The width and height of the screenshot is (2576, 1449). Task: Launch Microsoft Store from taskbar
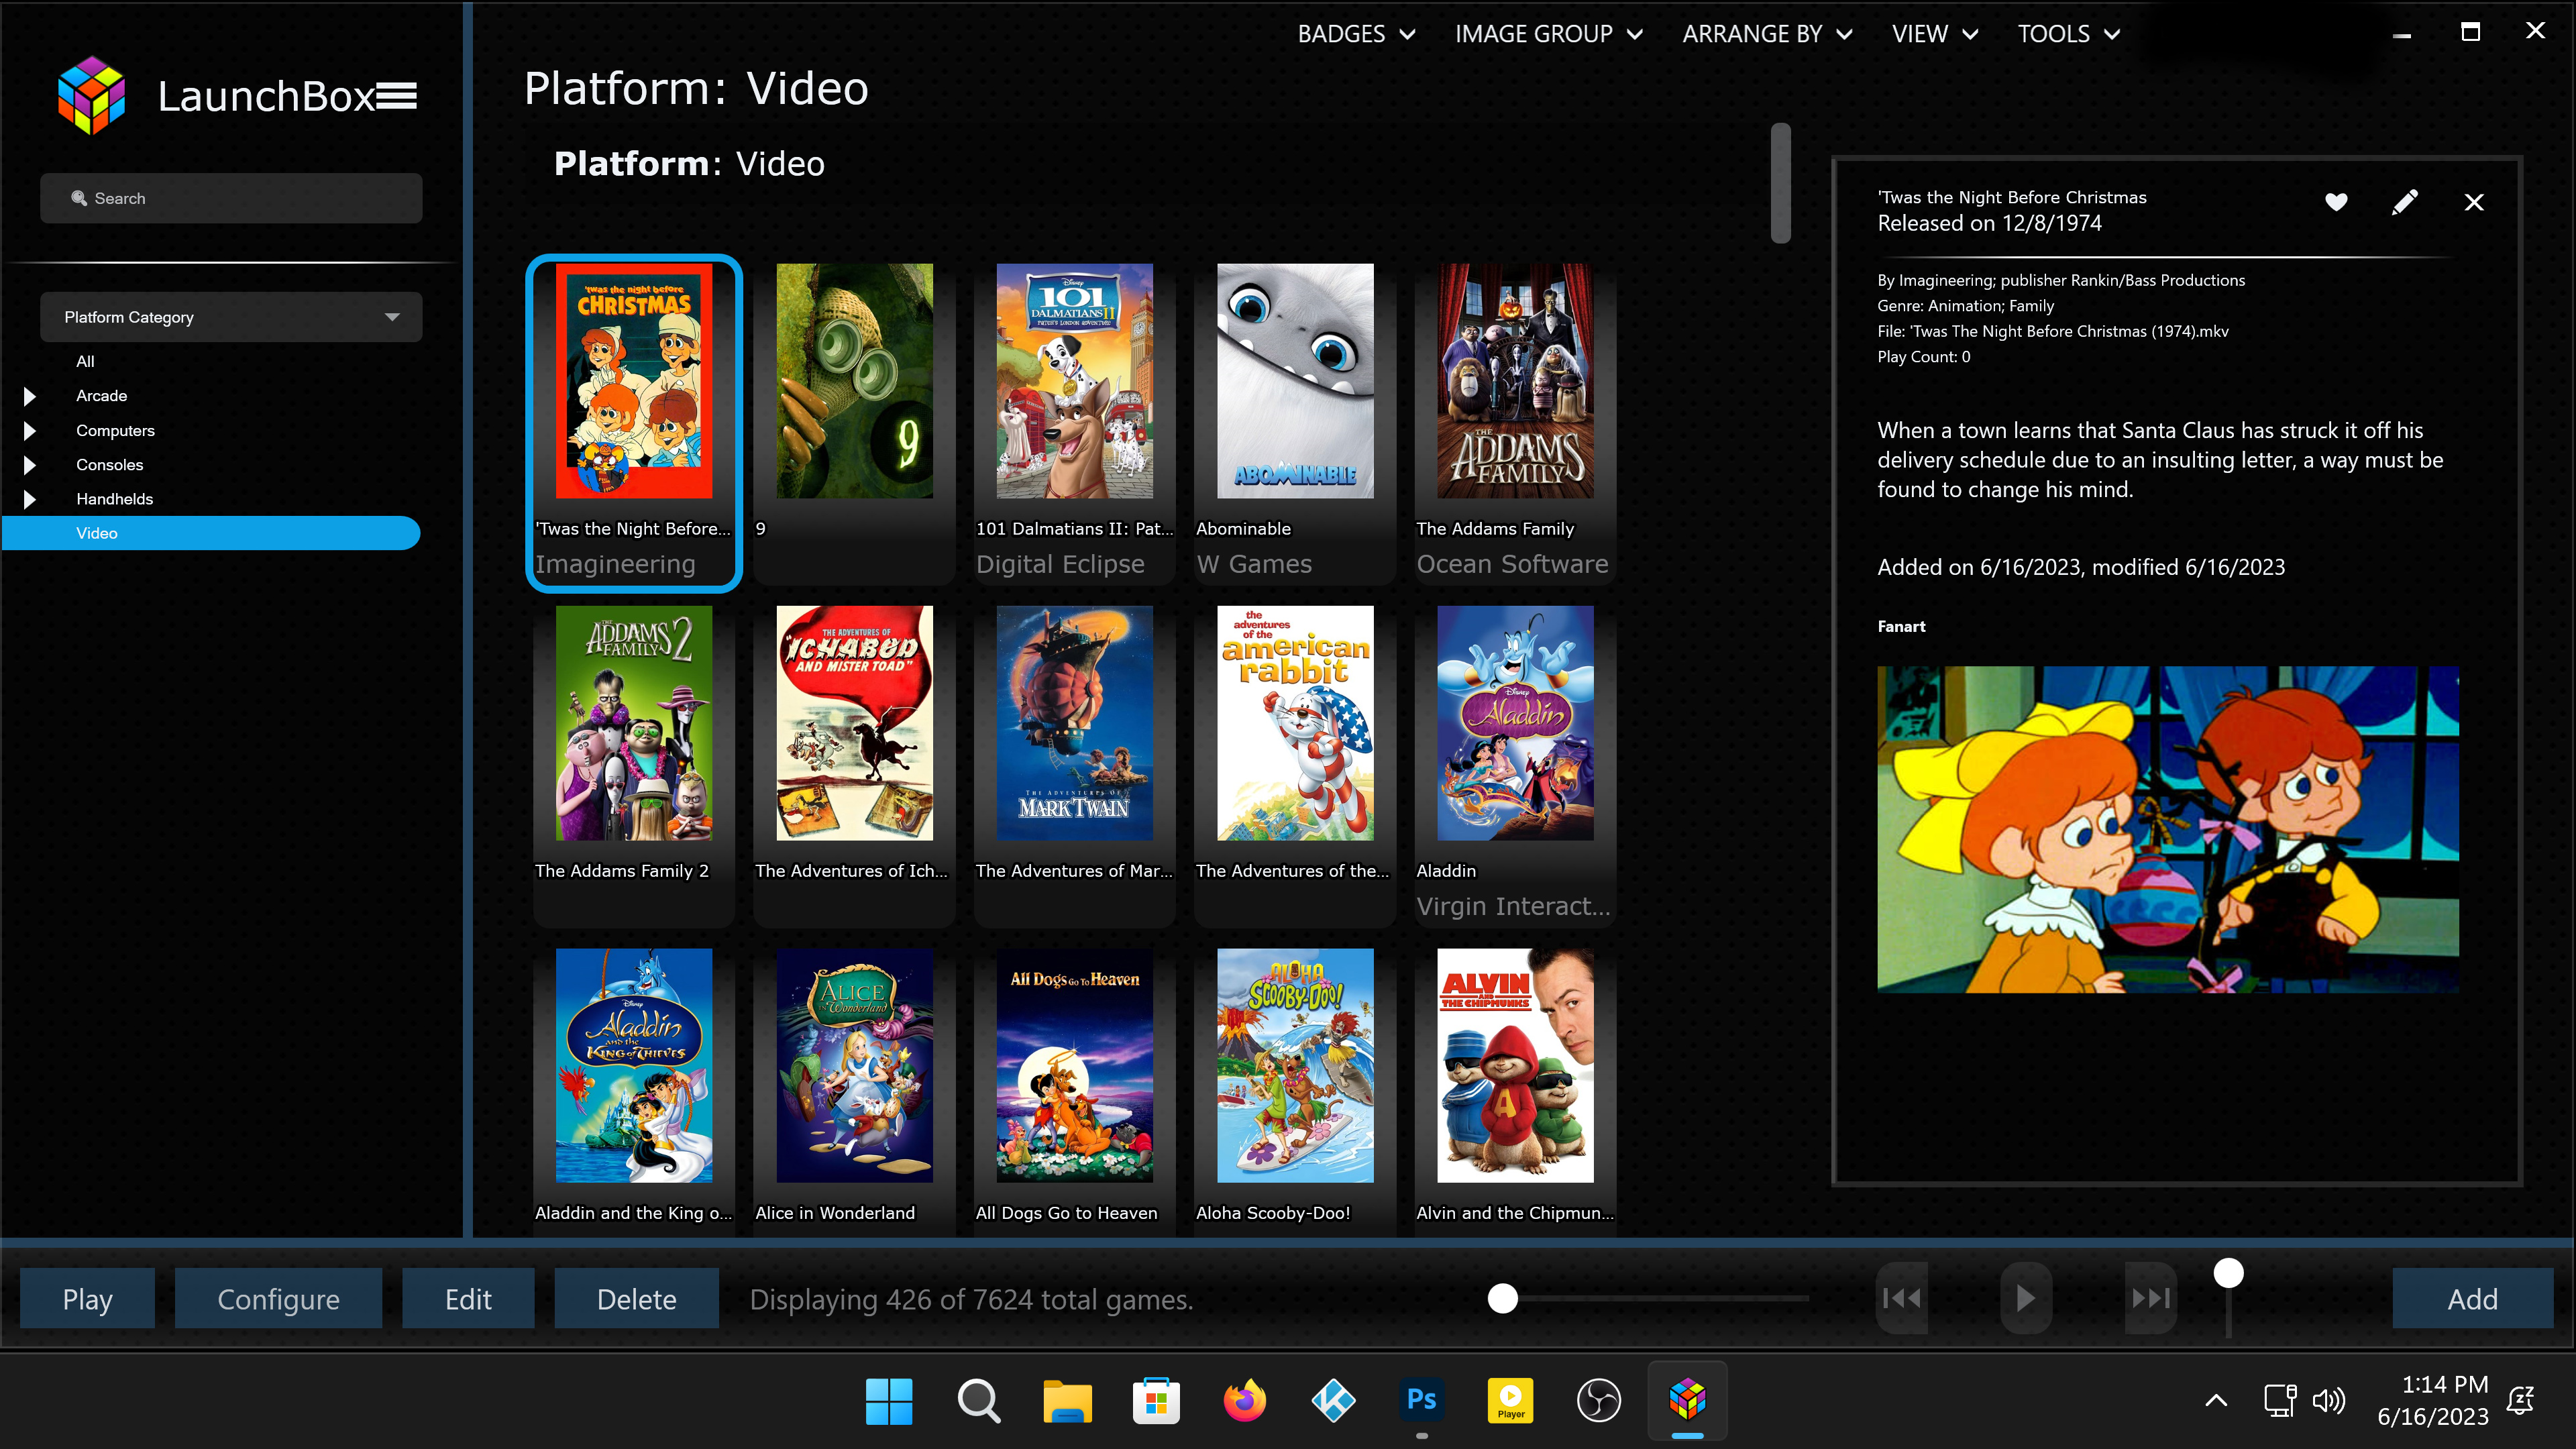click(1156, 1401)
